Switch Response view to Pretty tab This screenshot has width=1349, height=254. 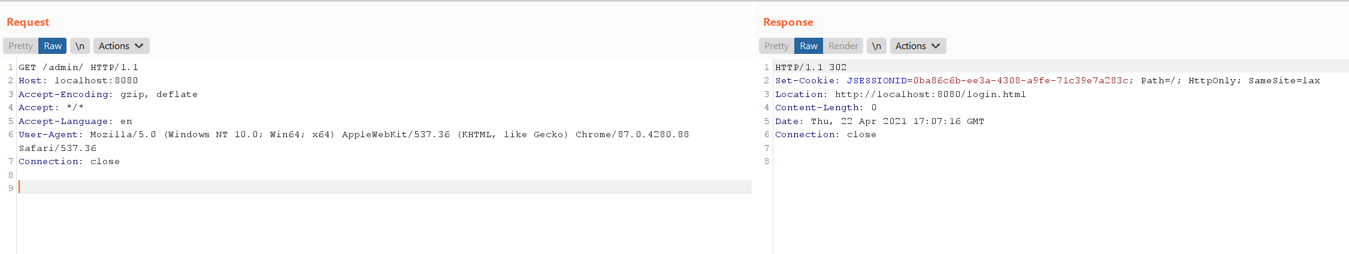pyautogui.click(x=776, y=46)
